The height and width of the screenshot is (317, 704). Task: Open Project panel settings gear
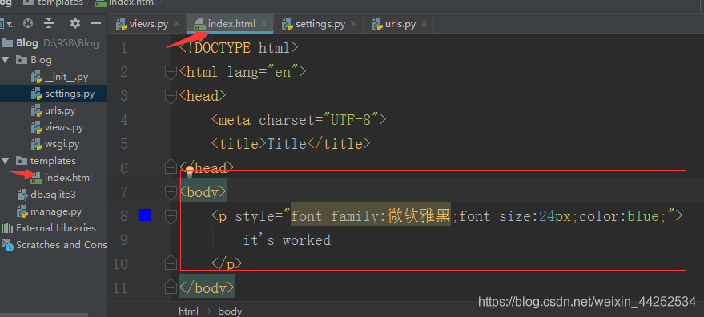(75, 23)
